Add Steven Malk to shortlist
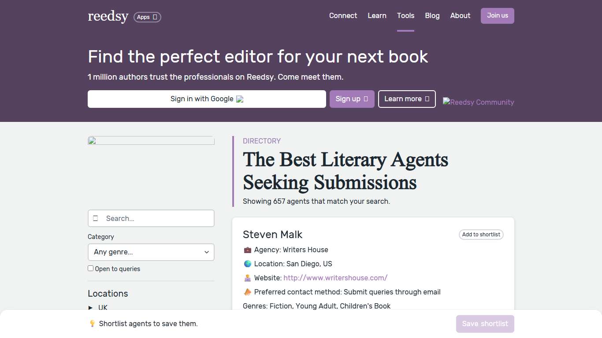The width and height of the screenshot is (602, 338). 481,234
